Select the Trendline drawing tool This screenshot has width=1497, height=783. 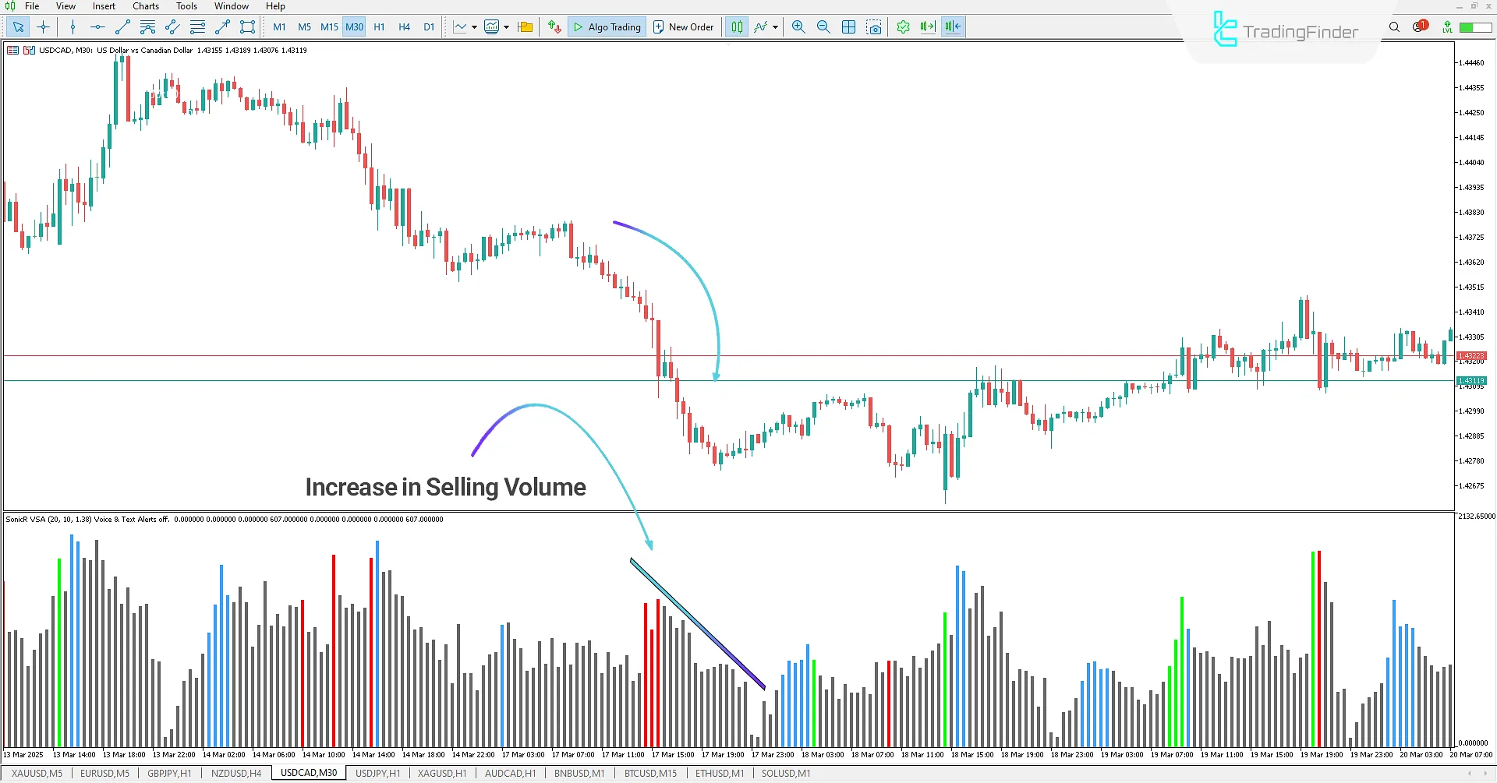pos(122,26)
